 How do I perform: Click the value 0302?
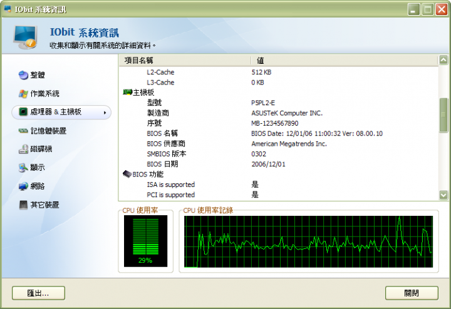click(x=259, y=154)
